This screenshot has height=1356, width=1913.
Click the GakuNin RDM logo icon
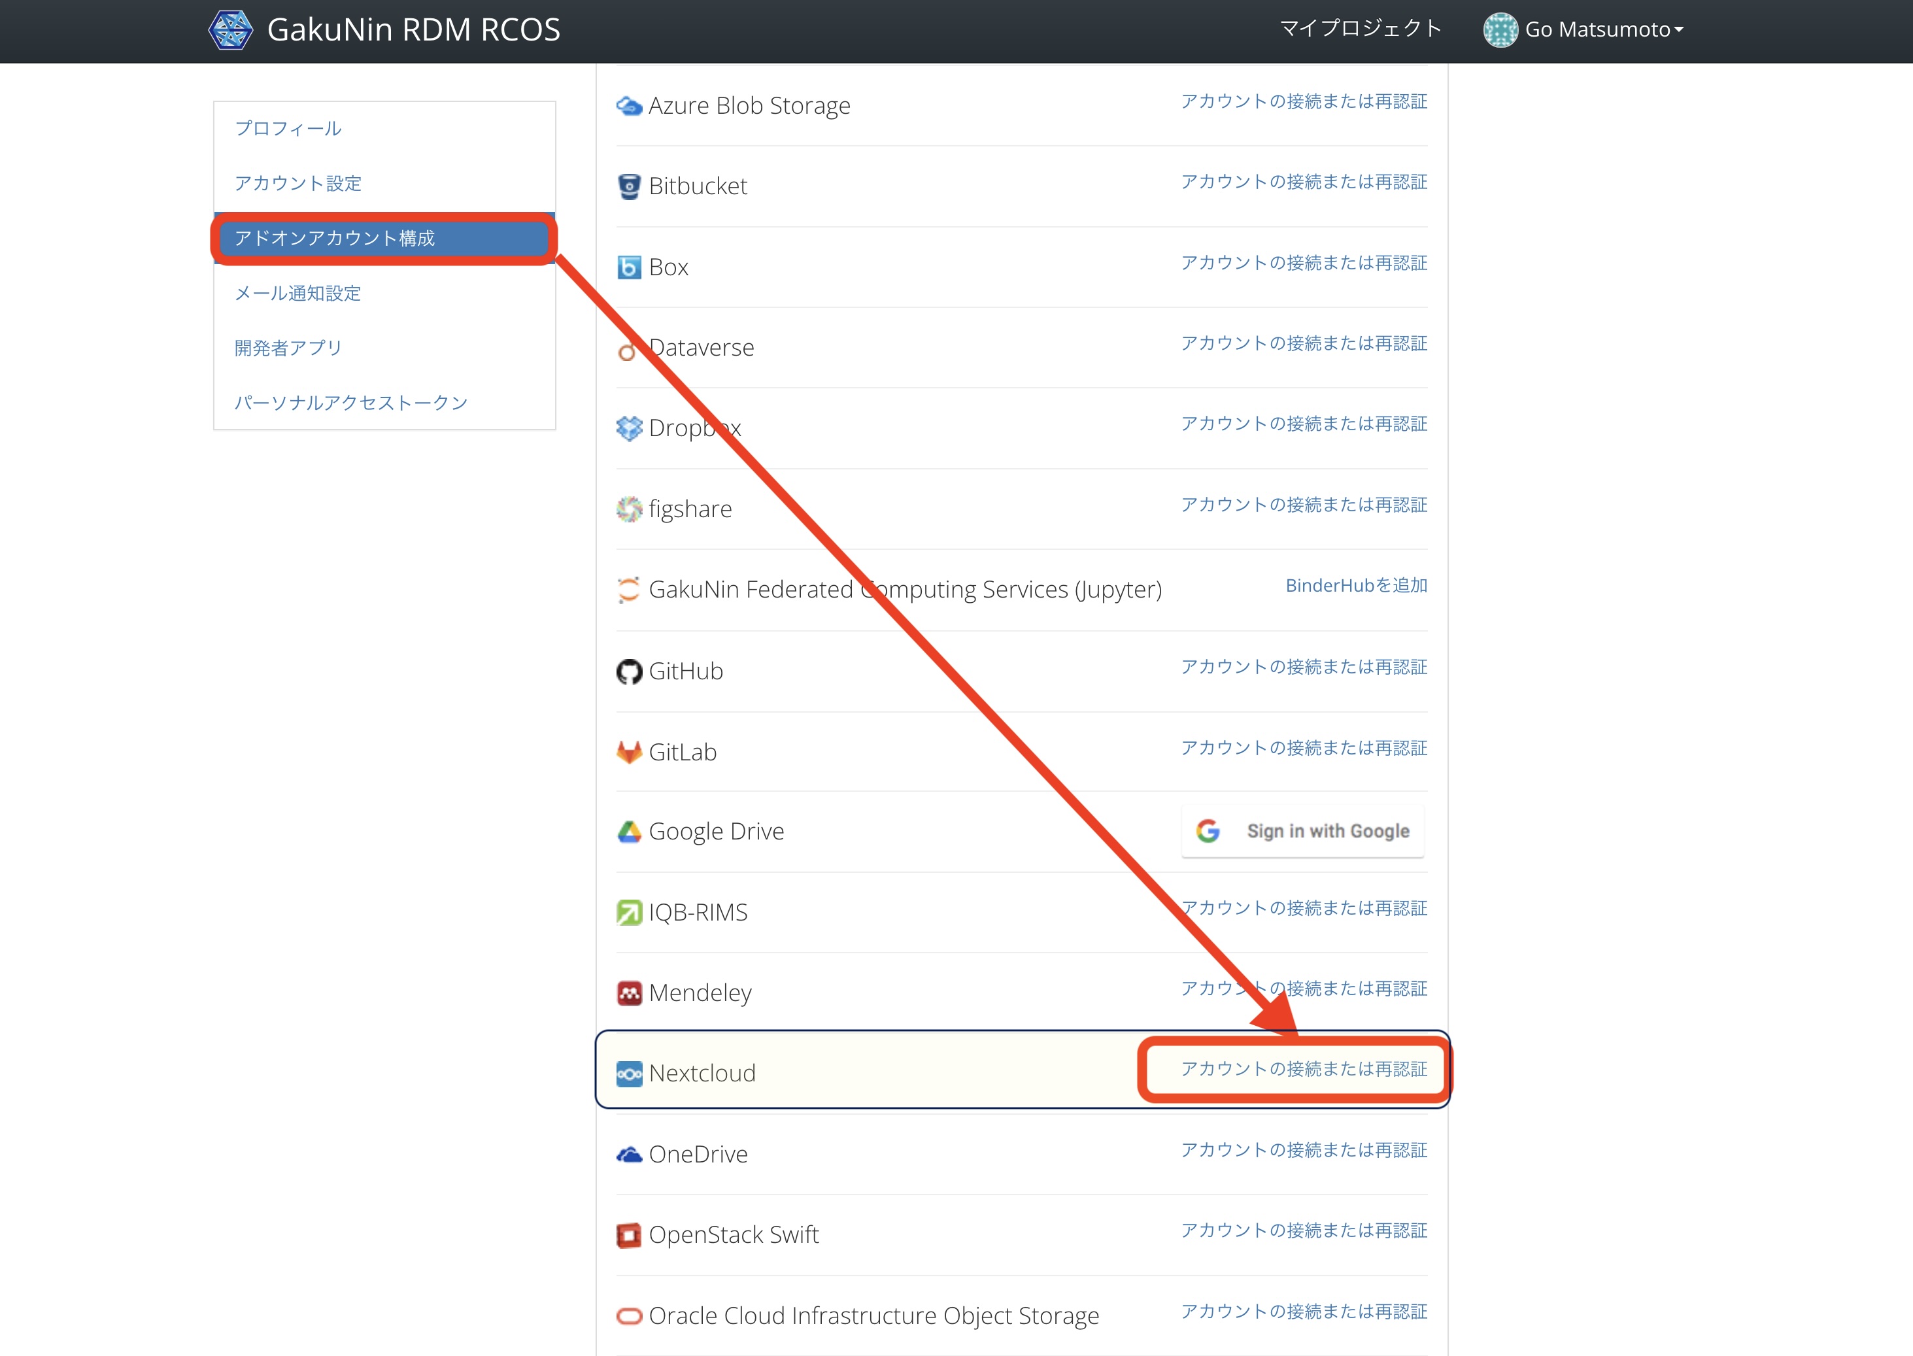[x=230, y=30]
